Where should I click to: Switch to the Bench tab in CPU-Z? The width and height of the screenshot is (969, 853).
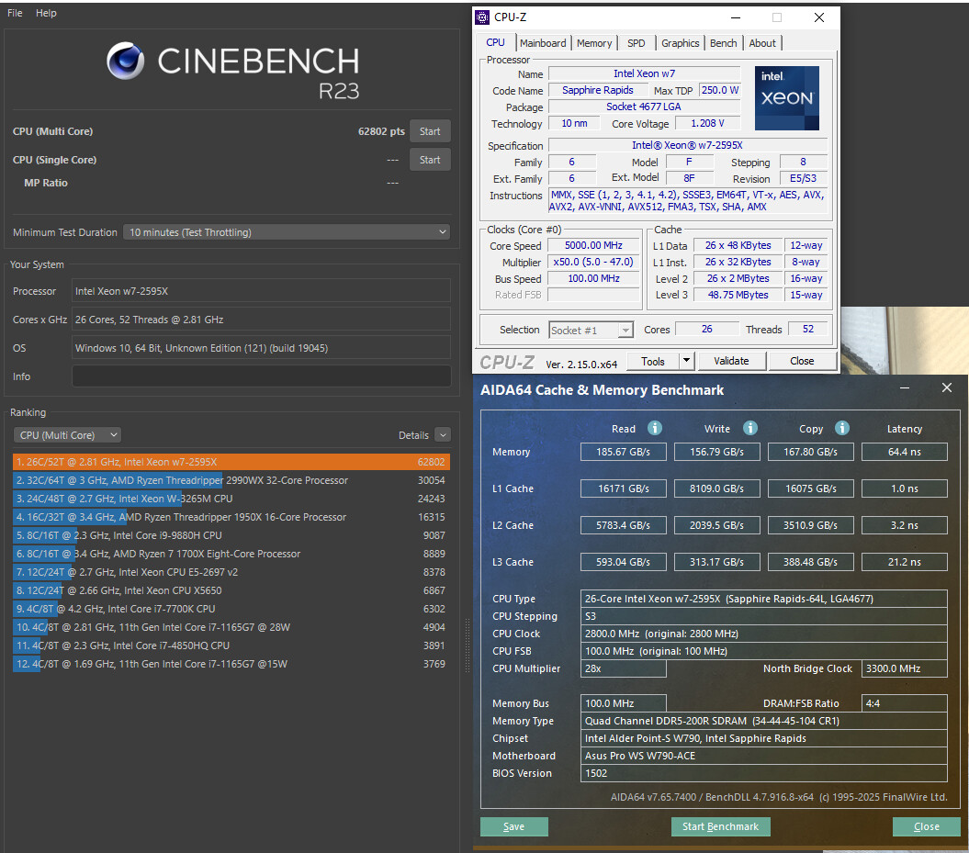coord(723,43)
